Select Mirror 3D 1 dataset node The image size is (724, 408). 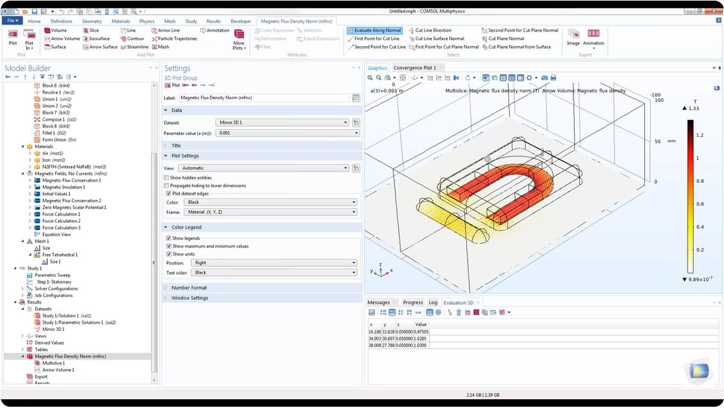54,329
